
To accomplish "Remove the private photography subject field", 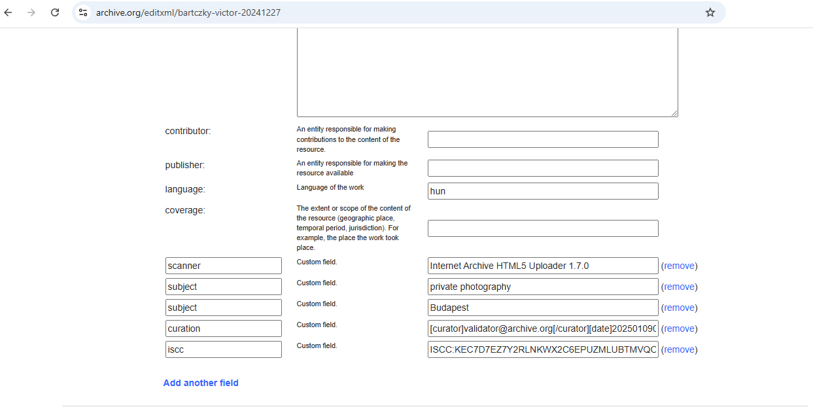I will click(x=679, y=287).
